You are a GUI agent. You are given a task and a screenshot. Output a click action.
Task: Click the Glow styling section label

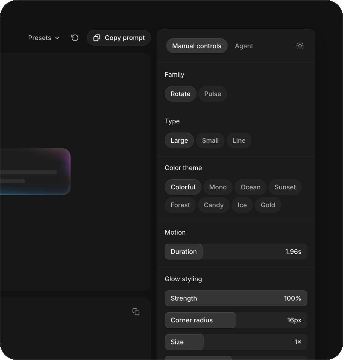point(183,279)
